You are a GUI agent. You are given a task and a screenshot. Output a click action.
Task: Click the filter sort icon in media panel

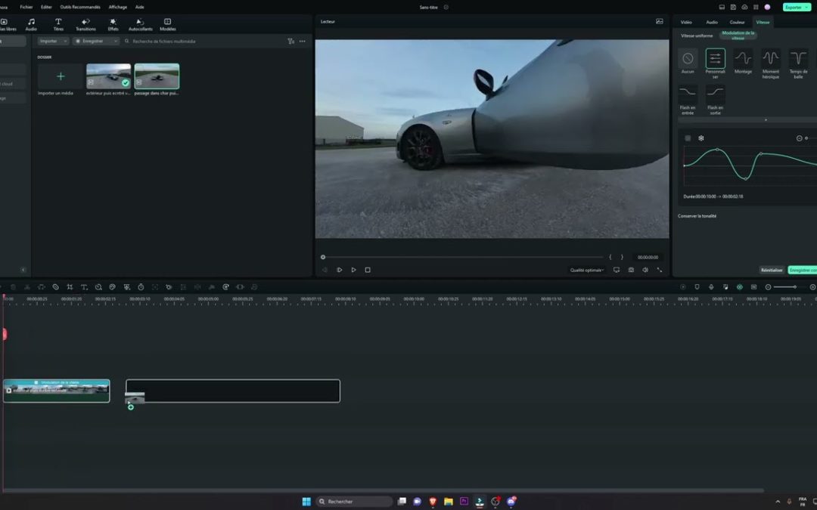click(290, 41)
